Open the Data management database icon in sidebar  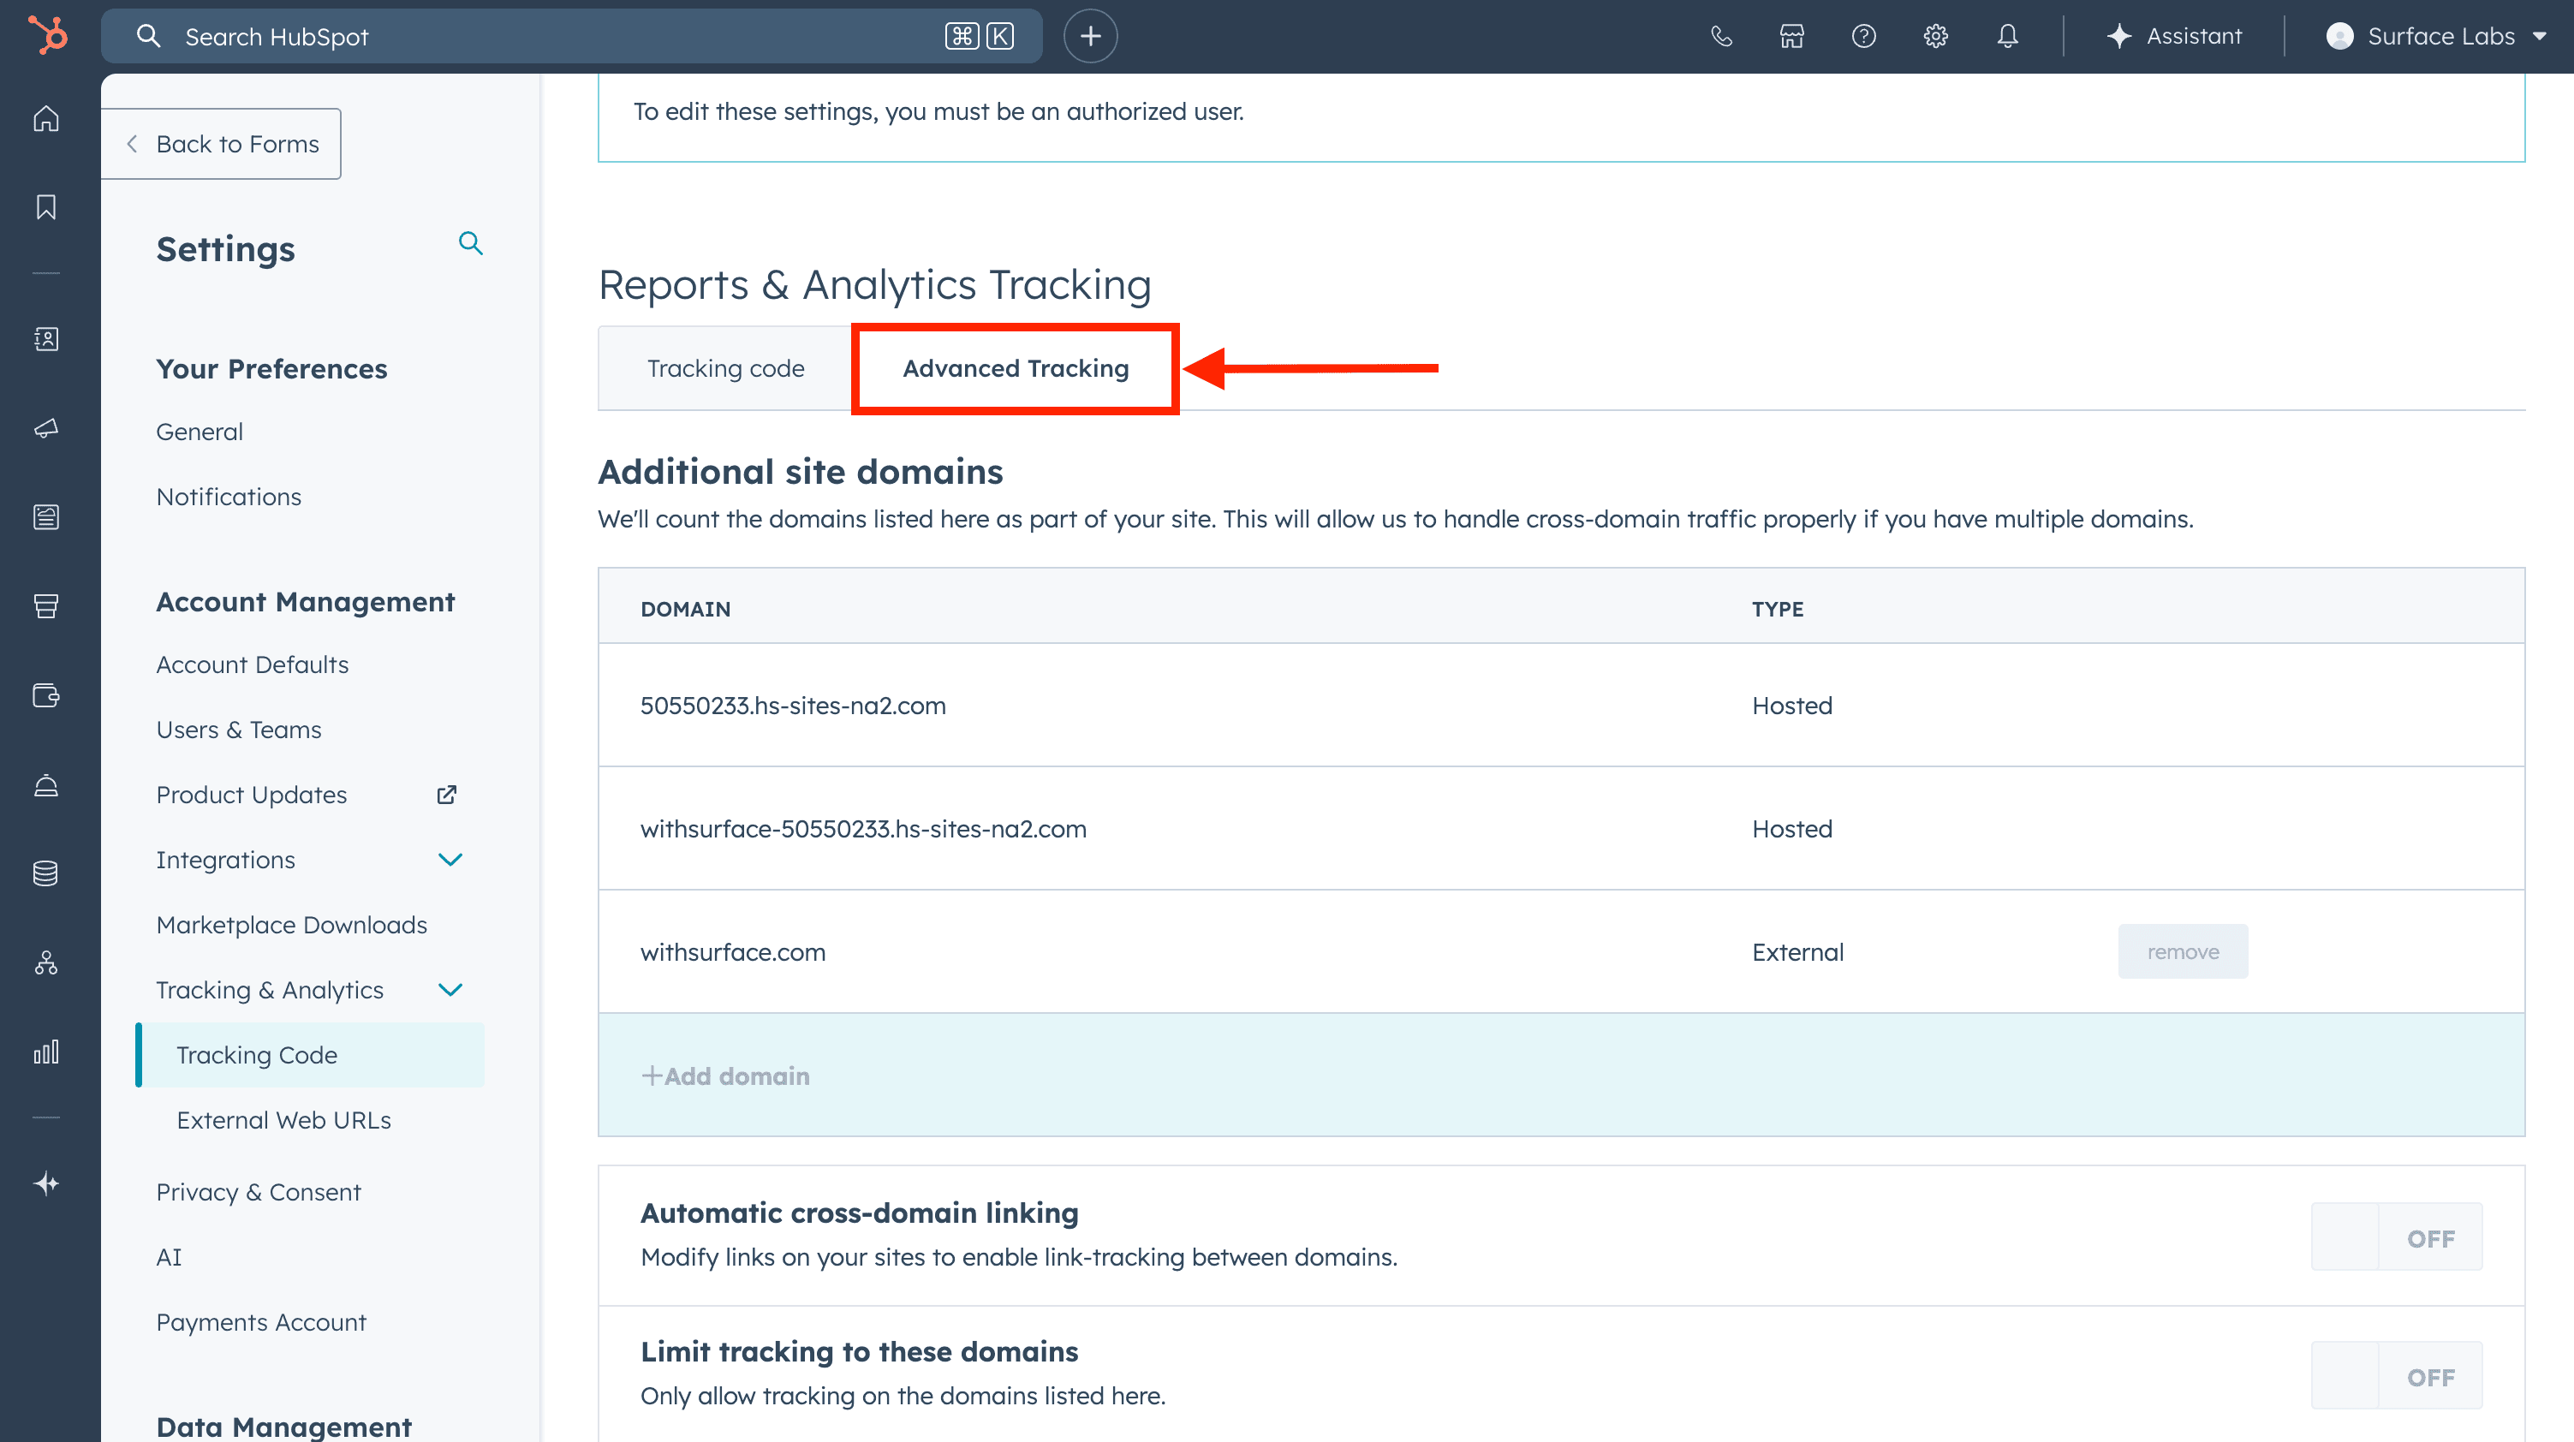(x=46, y=873)
